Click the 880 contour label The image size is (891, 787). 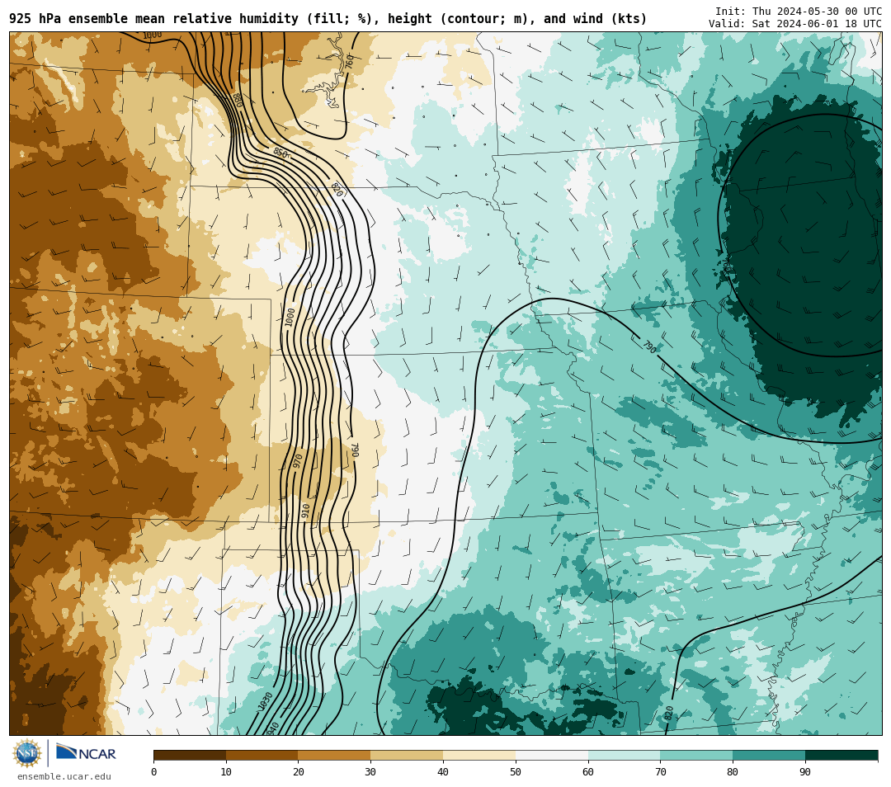pyautogui.click(x=238, y=100)
